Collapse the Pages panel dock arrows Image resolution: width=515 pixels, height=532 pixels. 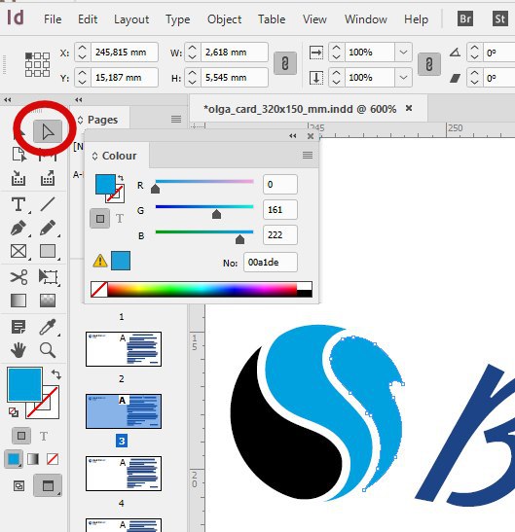tap(79, 100)
